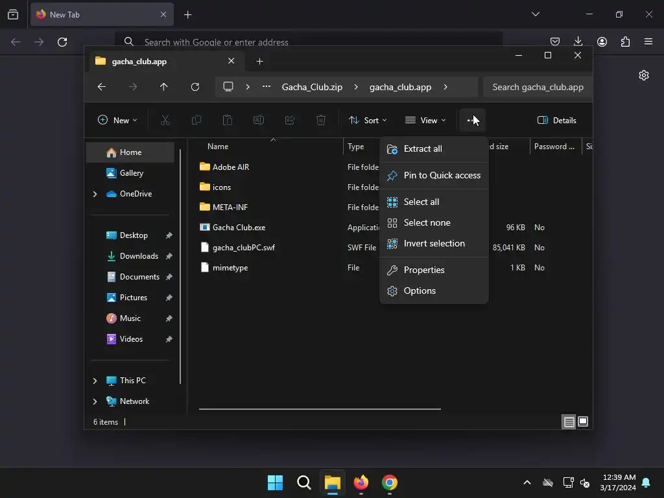Open Home in navigation pane
The image size is (664, 498).
pyautogui.click(x=130, y=152)
